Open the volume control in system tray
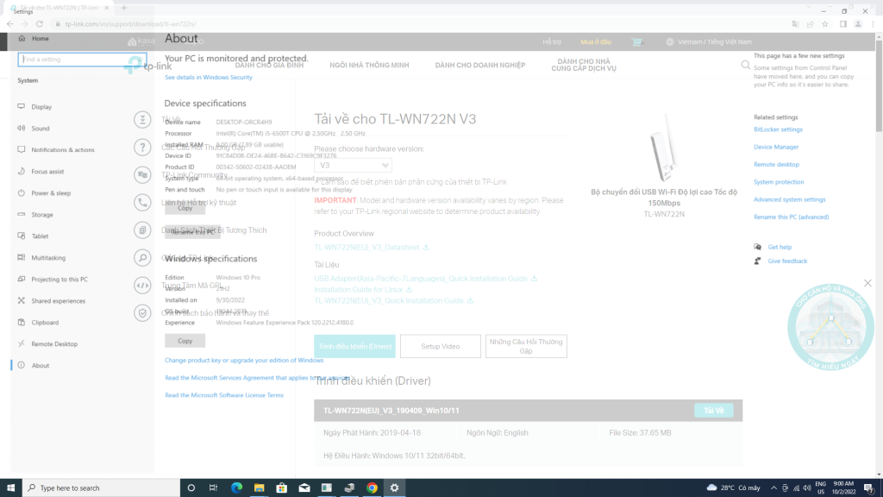Image resolution: width=883 pixels, height=497 pixels. point(807,488)
